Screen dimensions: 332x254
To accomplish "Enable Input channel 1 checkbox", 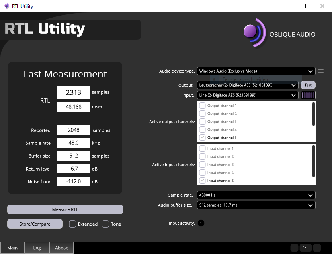I will point(202,148).
